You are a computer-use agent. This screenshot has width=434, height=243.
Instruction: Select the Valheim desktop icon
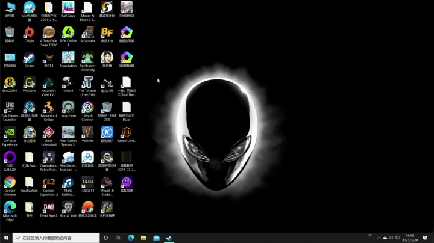87,135
